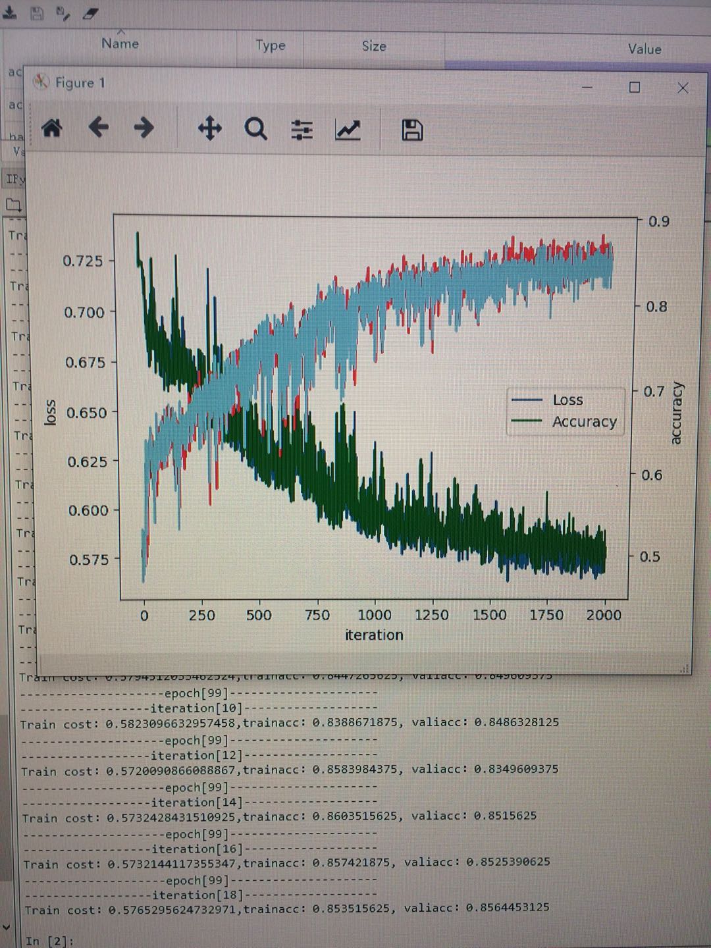The width and height of the screenshot is (711, 948).
Task: Select the Value column header
Action: point(643,49)
